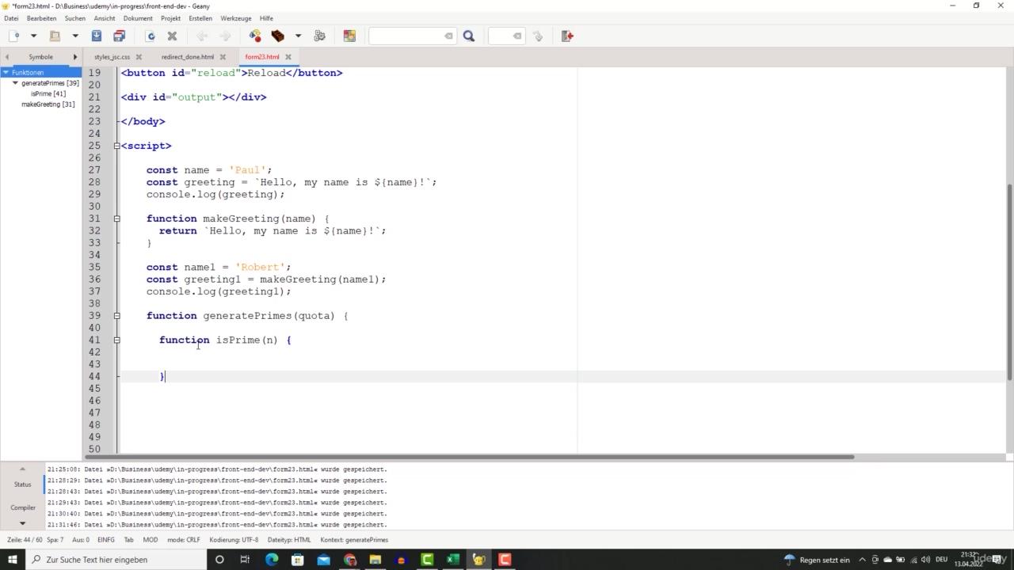The height and width of the screenshot is (570, 1014).
Task: Open the recent files dropdown arrow
Action: 75,36
